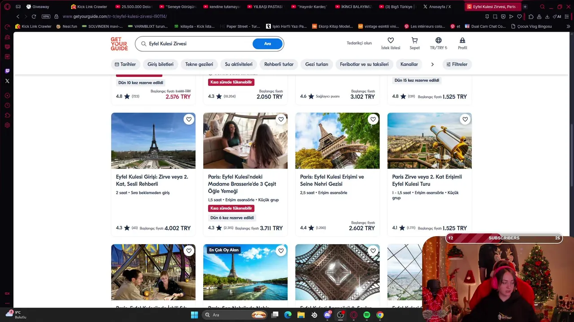The width and height of the screenshot is (574, 322).
Task: Open Neal.fun bookmark
Action: (66, 26)
